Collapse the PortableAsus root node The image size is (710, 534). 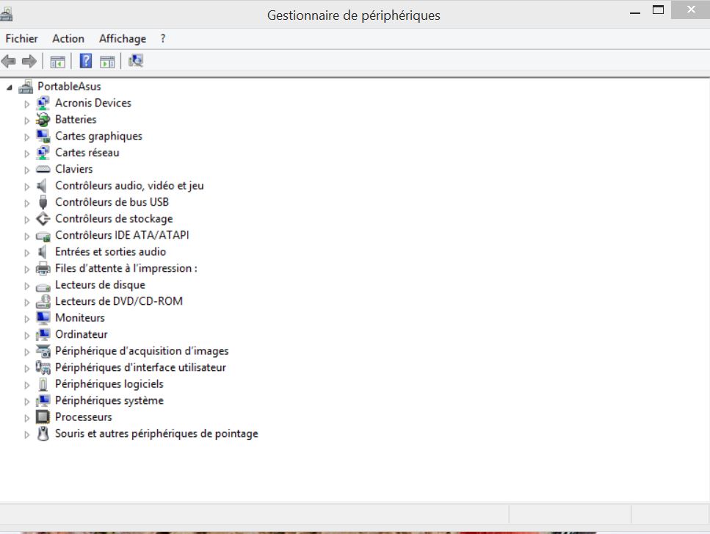click(x=10, y=87)
